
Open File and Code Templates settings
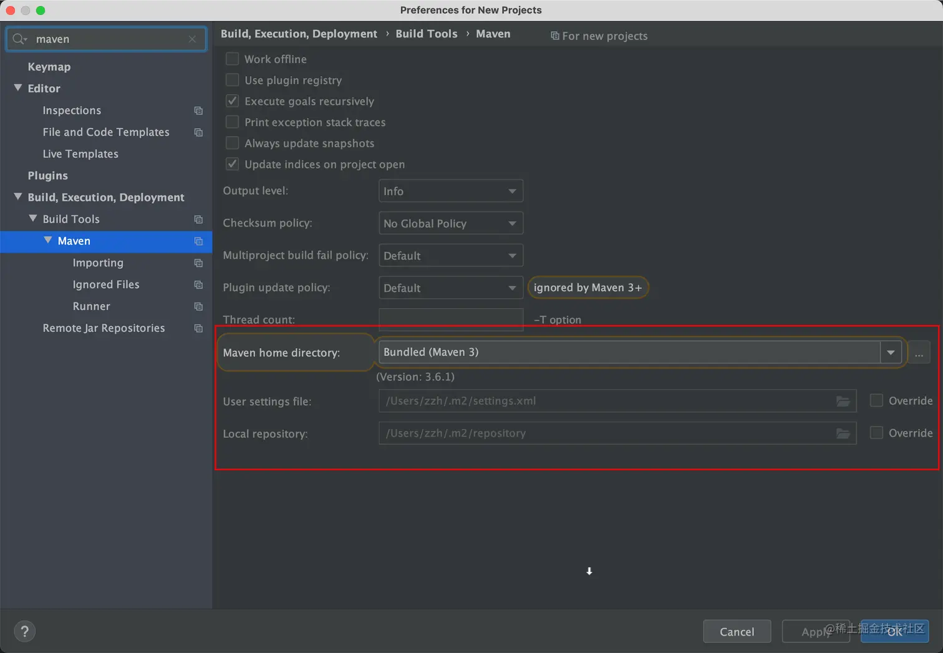[106, 132]
